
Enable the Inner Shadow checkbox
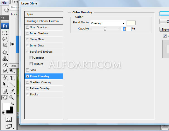point(27,33)
